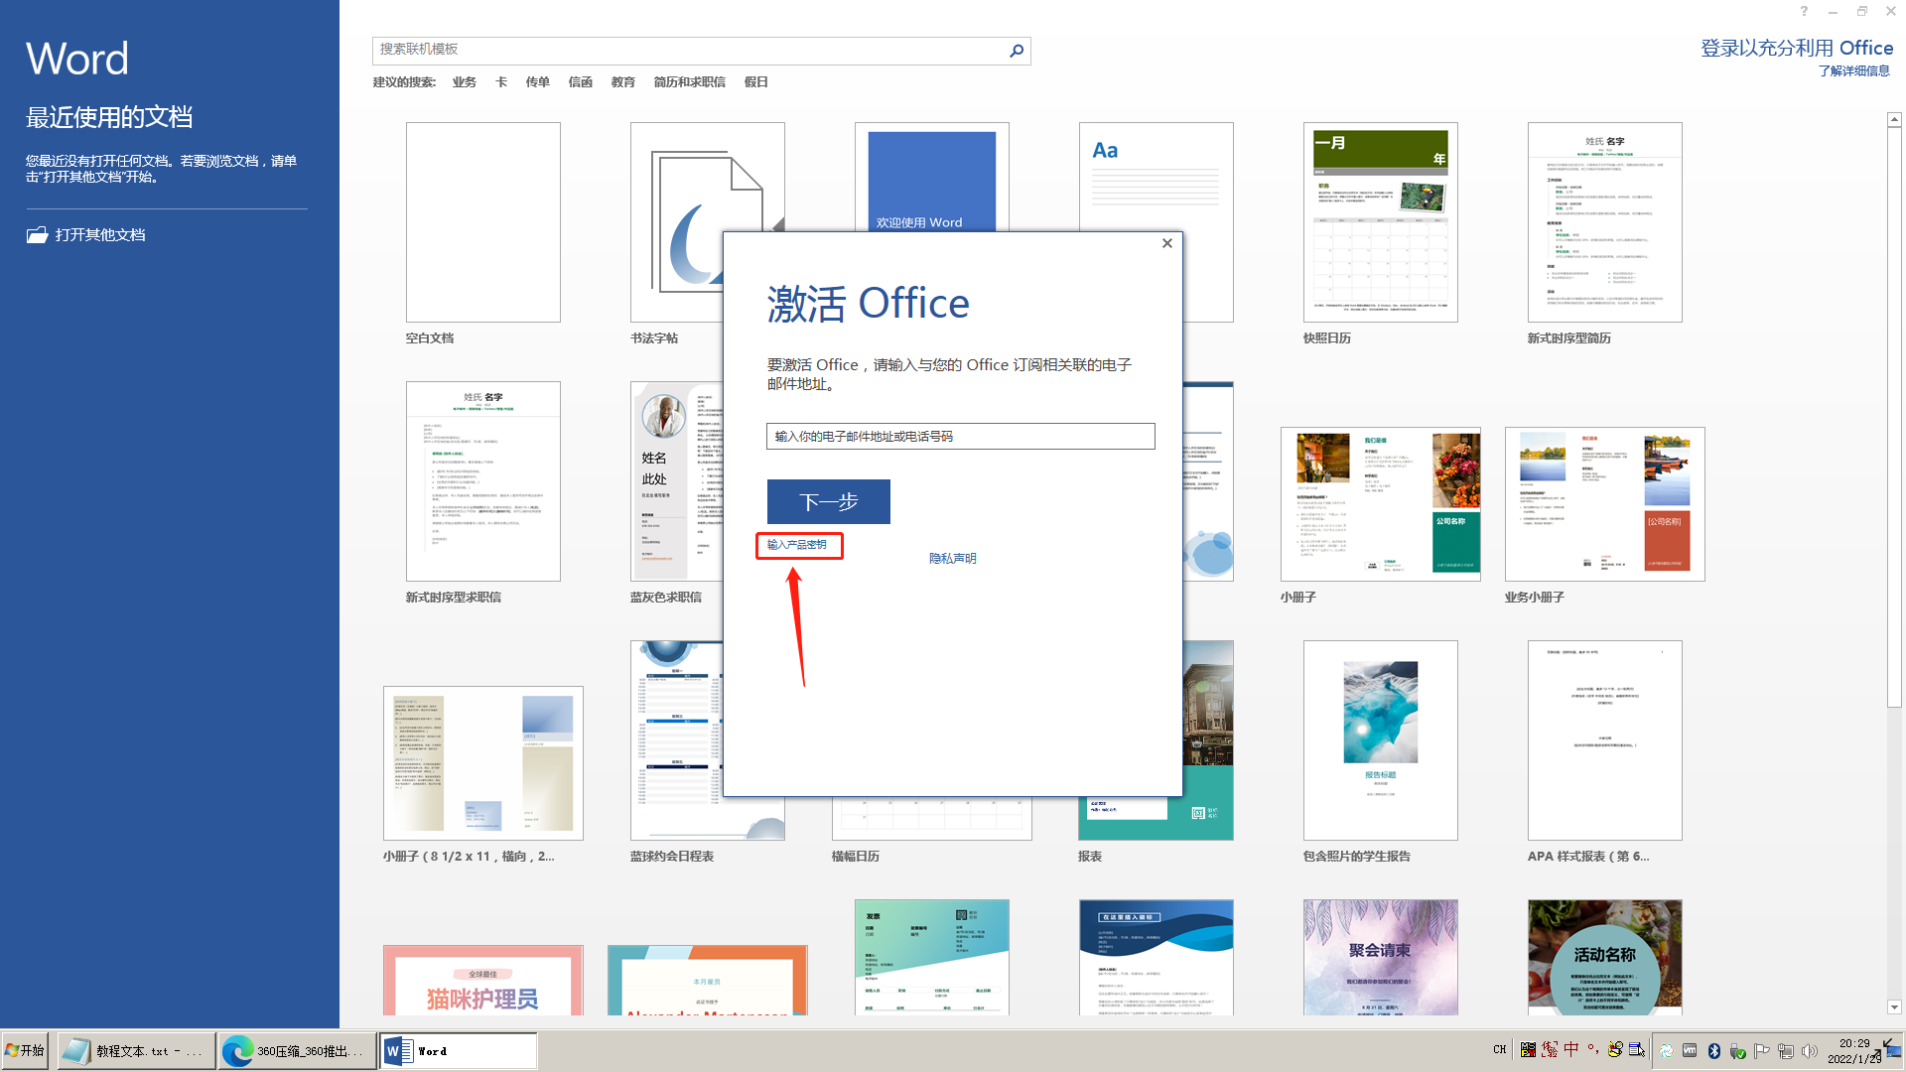
Task: Click the 了解详细信息 link
Action: [x=1853, y=71]
